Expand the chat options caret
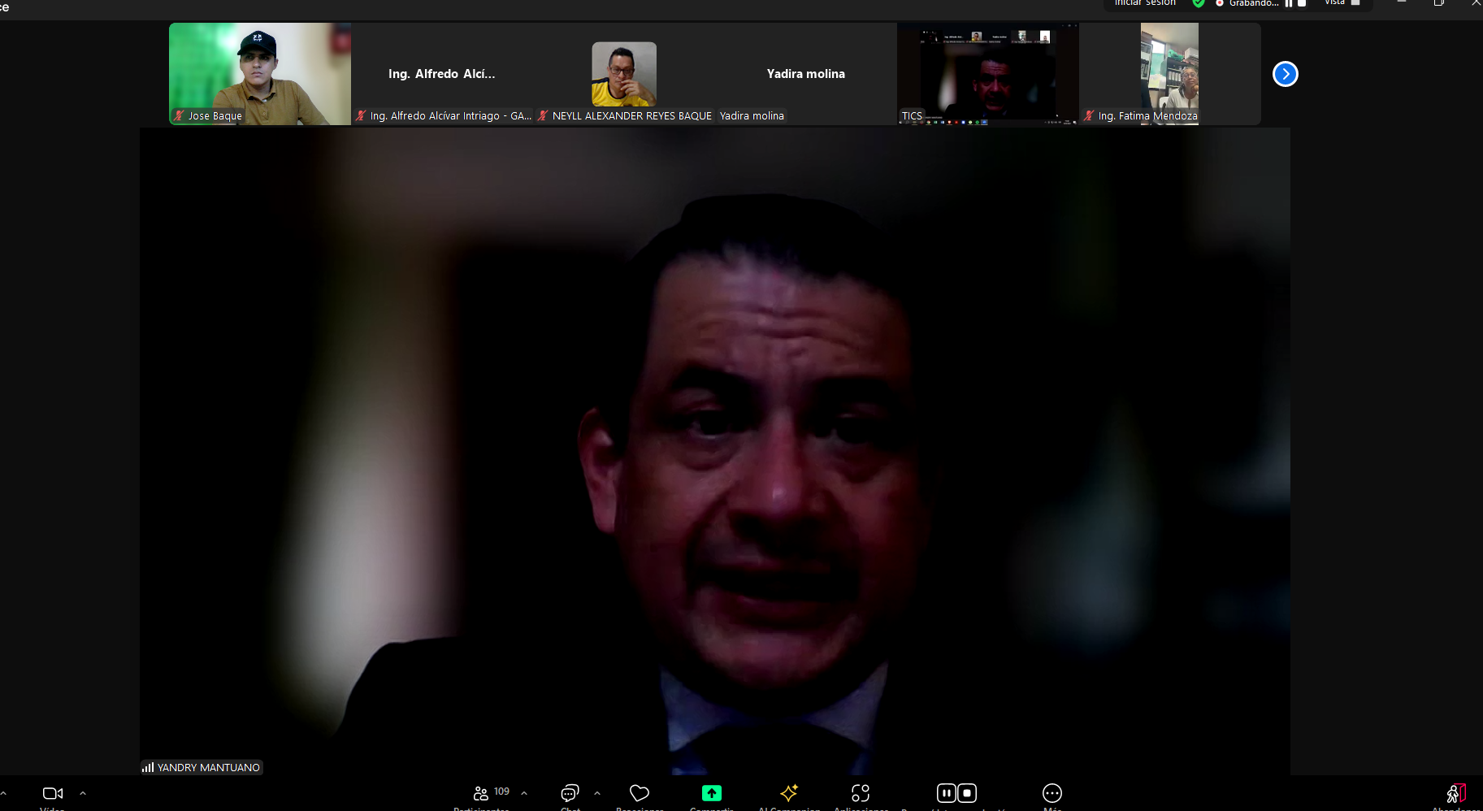This screenshot has height=811, width=1483. tap(597, 793)
